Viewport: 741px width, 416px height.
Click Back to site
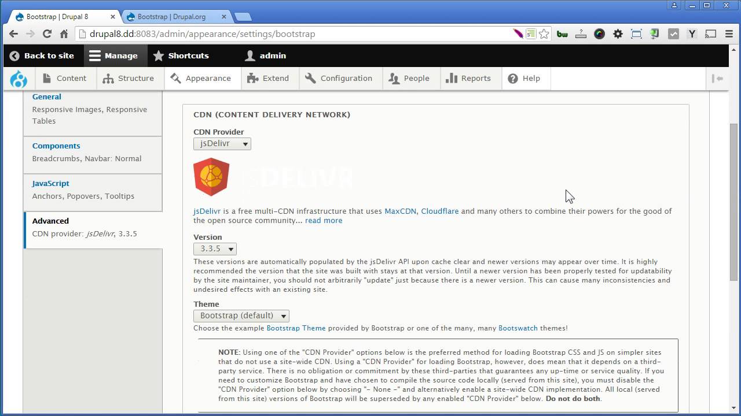(42, 56)
